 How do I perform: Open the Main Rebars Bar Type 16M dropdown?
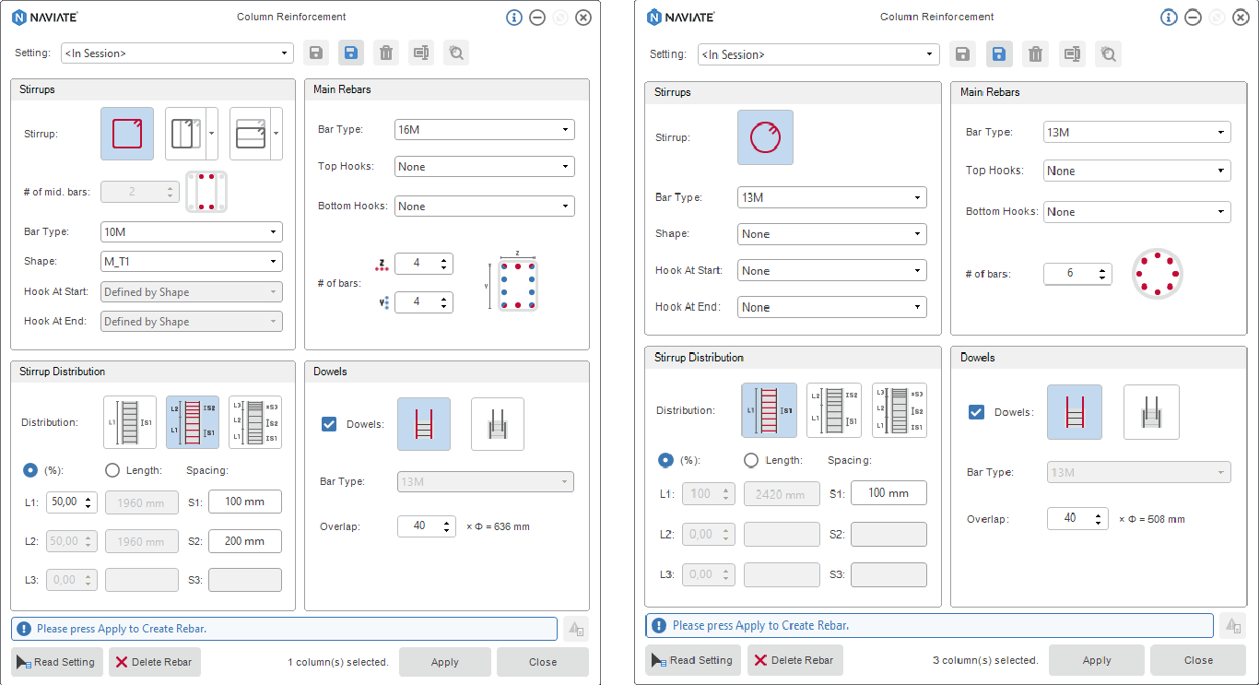point(484,130)
